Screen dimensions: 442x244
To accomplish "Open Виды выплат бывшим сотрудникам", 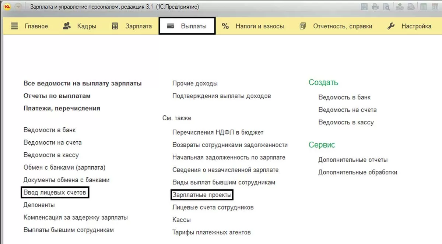I will tap(224, 182).
